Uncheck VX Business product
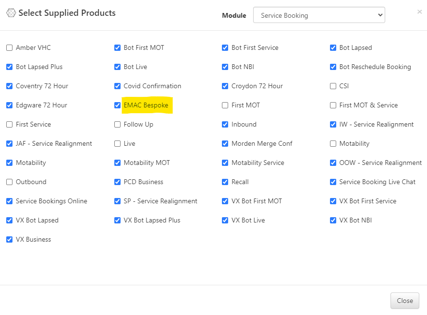The image size is (427, 315). tap(9, 239)
